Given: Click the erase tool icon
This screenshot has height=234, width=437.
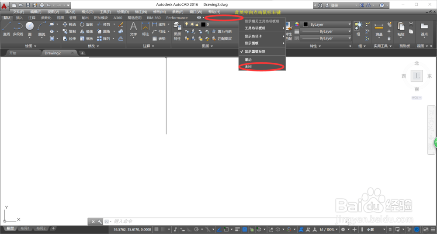Looking at the screenshot, I should click(121, 24).
